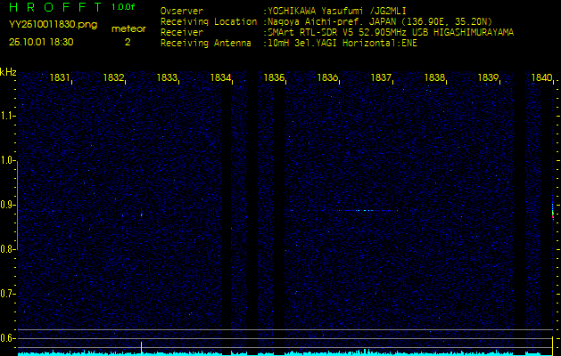Click the 1831 time marker
This screenshot has height=356, width=561.
click(60, 77)
